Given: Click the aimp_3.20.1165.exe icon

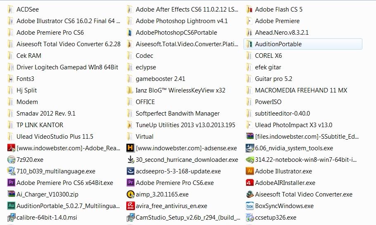Looking at the screenshot, I should pos(130,194).
